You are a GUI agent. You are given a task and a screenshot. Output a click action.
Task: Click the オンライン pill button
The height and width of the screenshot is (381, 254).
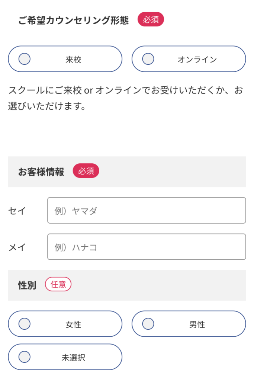click(189, 59)
